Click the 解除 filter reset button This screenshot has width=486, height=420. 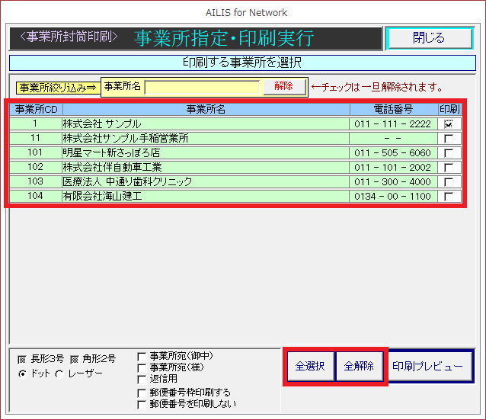point(283,87)
